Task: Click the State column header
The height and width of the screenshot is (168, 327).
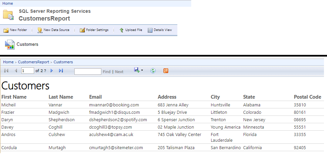Action: pyautogui.click(x=249, y=97)
